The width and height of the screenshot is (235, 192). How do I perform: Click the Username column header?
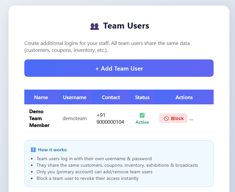tap(75, 97)
